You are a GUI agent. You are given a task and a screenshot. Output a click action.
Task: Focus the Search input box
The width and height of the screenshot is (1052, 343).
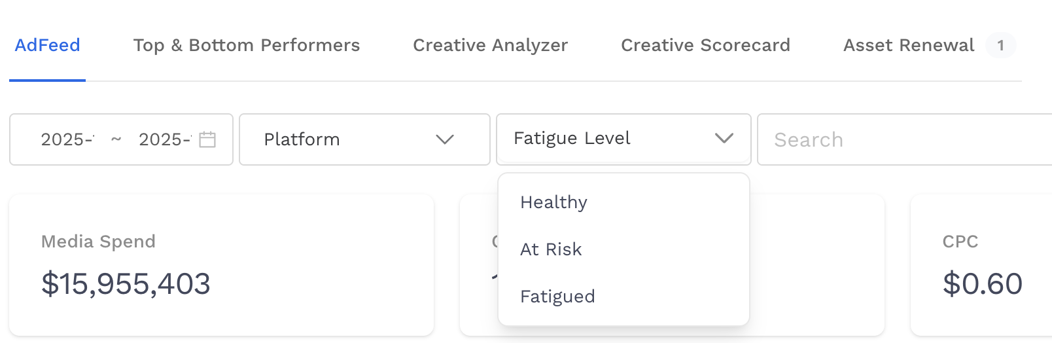903,139
